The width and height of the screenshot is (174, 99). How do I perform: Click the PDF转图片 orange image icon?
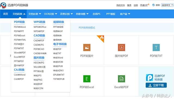87,47
